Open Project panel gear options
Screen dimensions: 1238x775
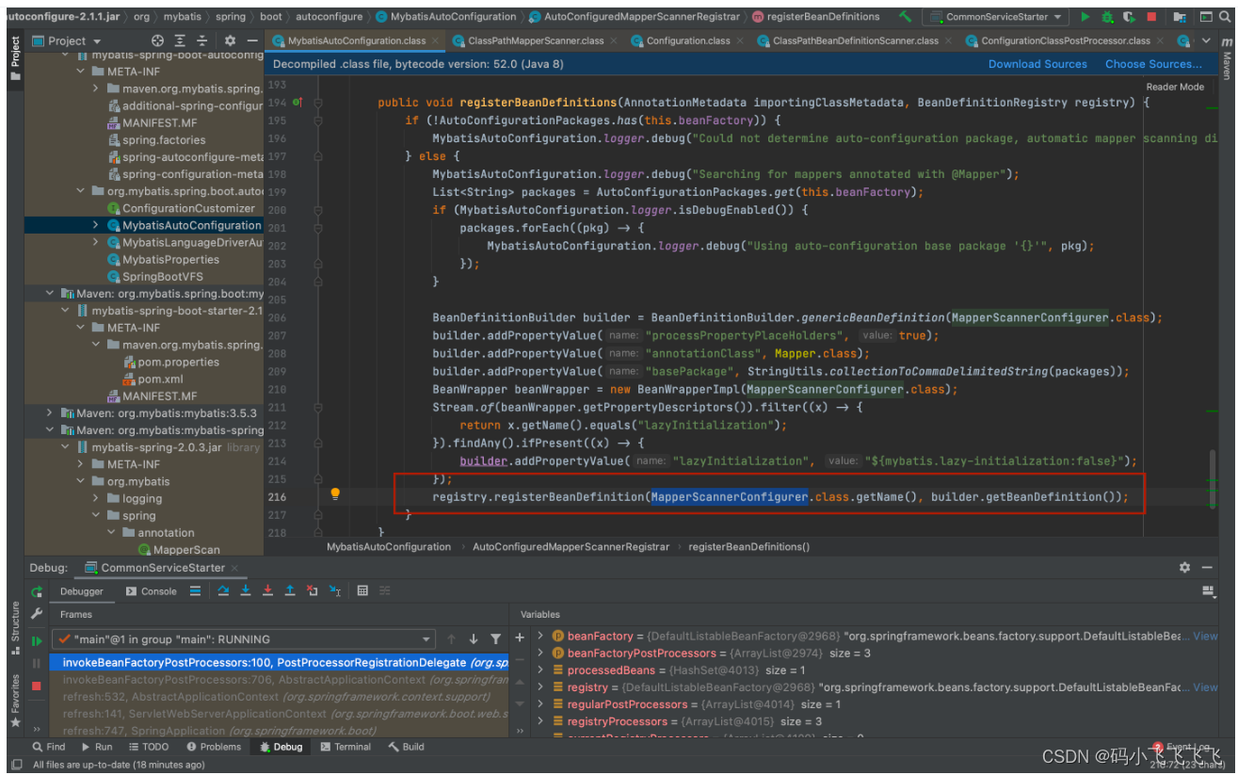pyautogui.click(x=230, y=40)
